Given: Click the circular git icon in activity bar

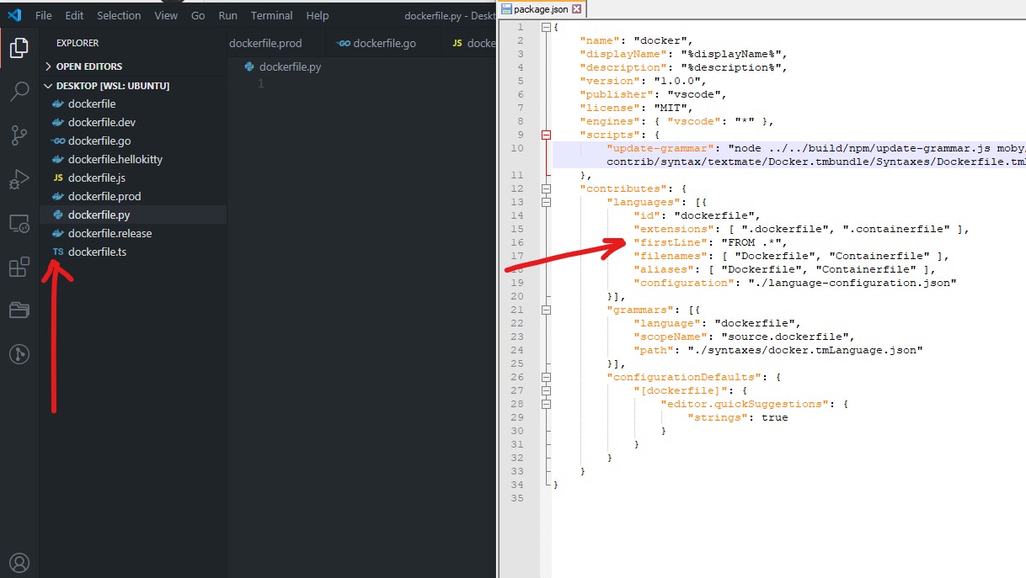Looking at the screenshot, I should tap(19, 354).
